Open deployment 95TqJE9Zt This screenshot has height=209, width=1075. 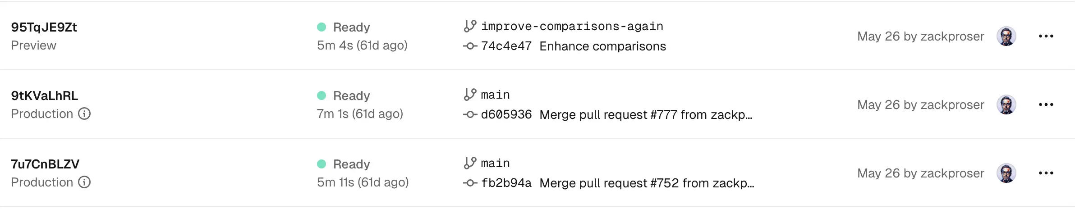44,27
